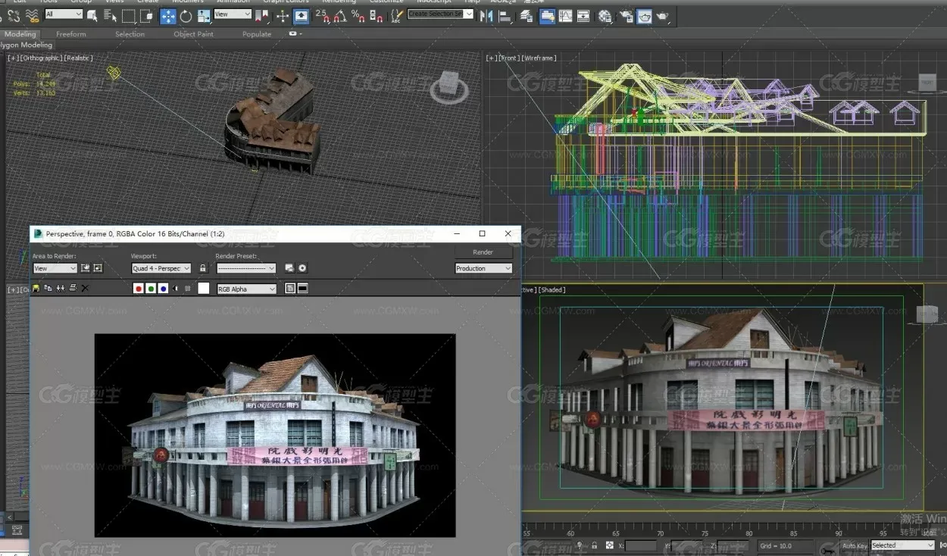Select the Bind to Space Warp tool

[x=32, y=15]
